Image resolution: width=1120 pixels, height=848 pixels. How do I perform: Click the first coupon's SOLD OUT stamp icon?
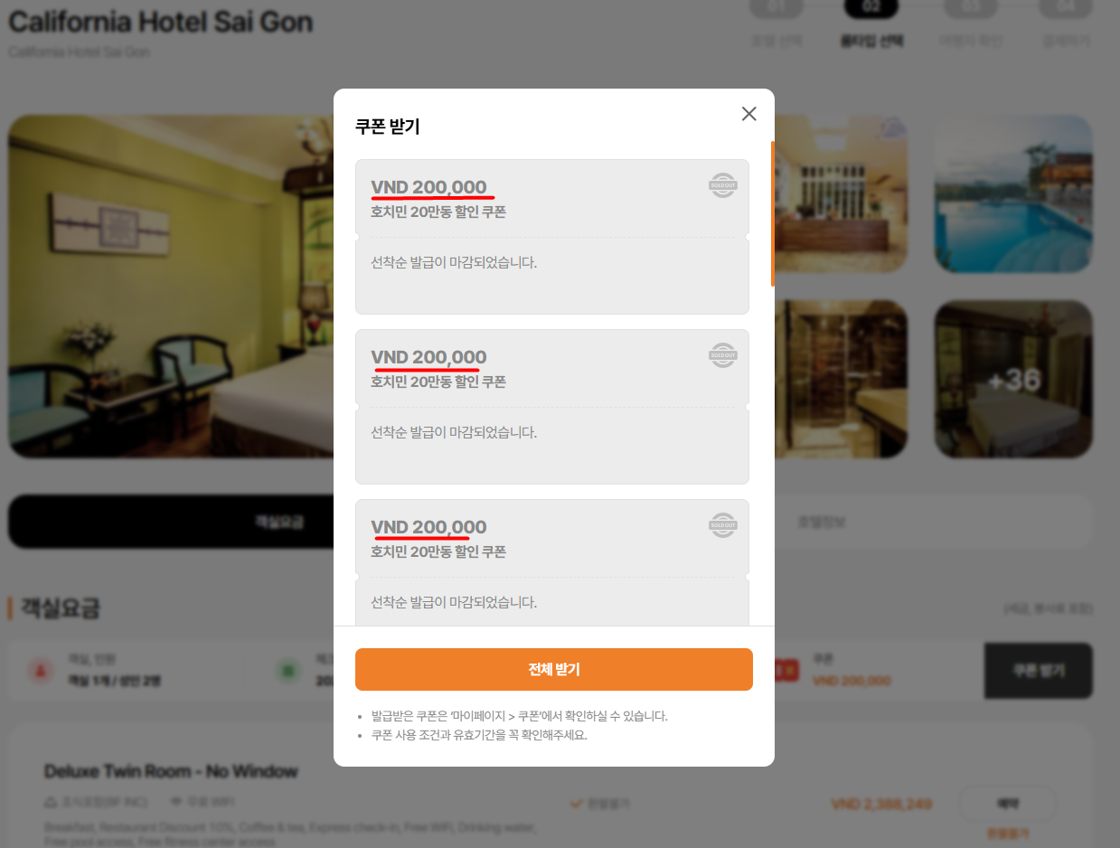pos(722,185)
